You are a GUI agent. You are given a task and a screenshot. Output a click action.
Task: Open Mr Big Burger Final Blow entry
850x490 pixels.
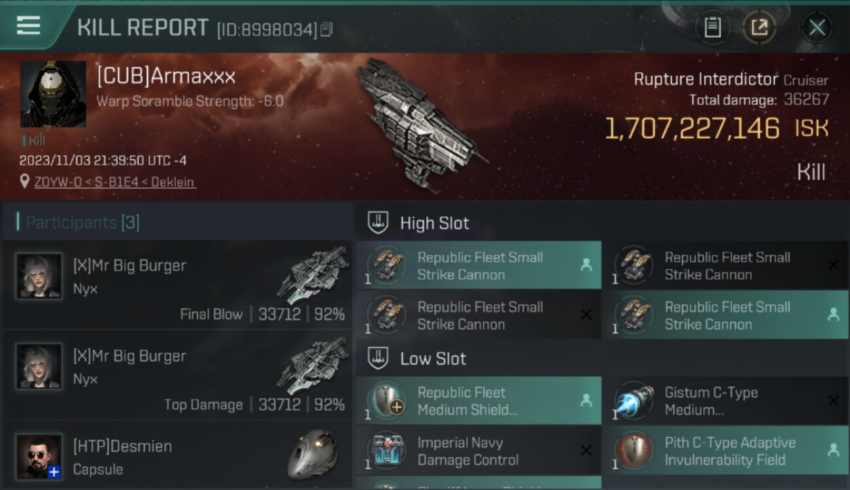[x=178, y=285]
